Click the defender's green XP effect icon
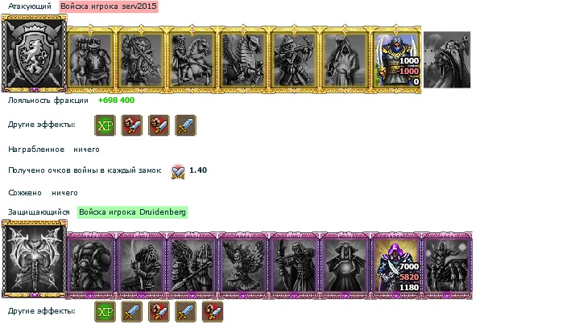575x328 pixels. 105,312
